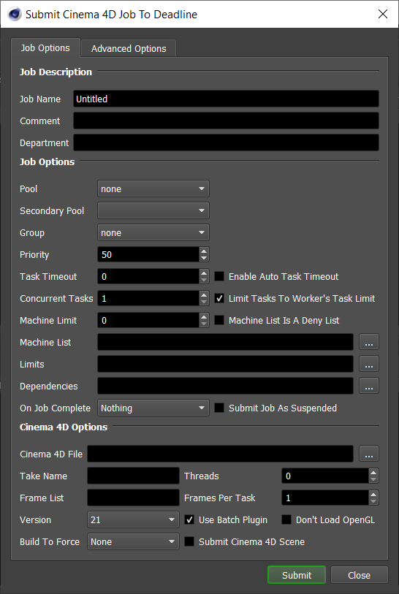Increase Frames Per Task with up arrow

pos(373,495)
